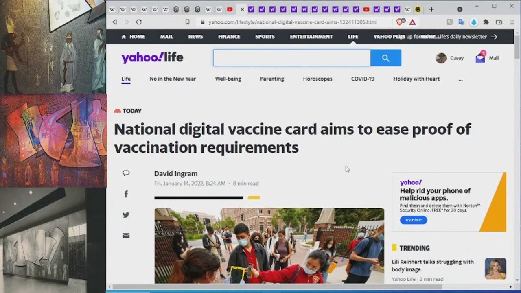Share article via Facebook icon
The height and width of the screenshot is (293, 521).
pyautogui.click(x=126, y=194)
